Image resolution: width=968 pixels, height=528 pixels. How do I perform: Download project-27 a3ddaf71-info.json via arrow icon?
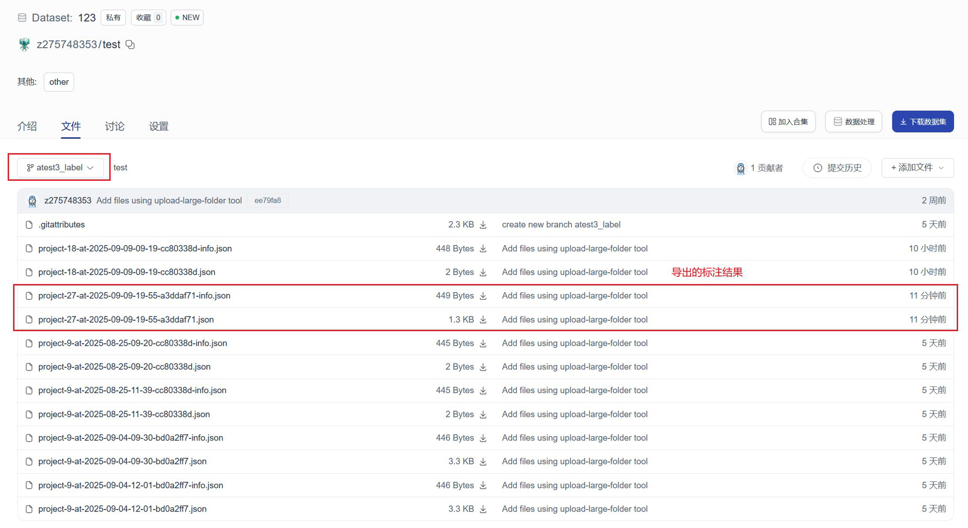483,296
